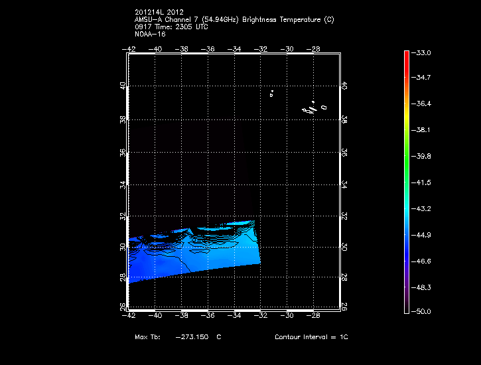Click the island outline cluster near the upper right
This screenshot has height=365, width=481.
[x=312, y=108]
